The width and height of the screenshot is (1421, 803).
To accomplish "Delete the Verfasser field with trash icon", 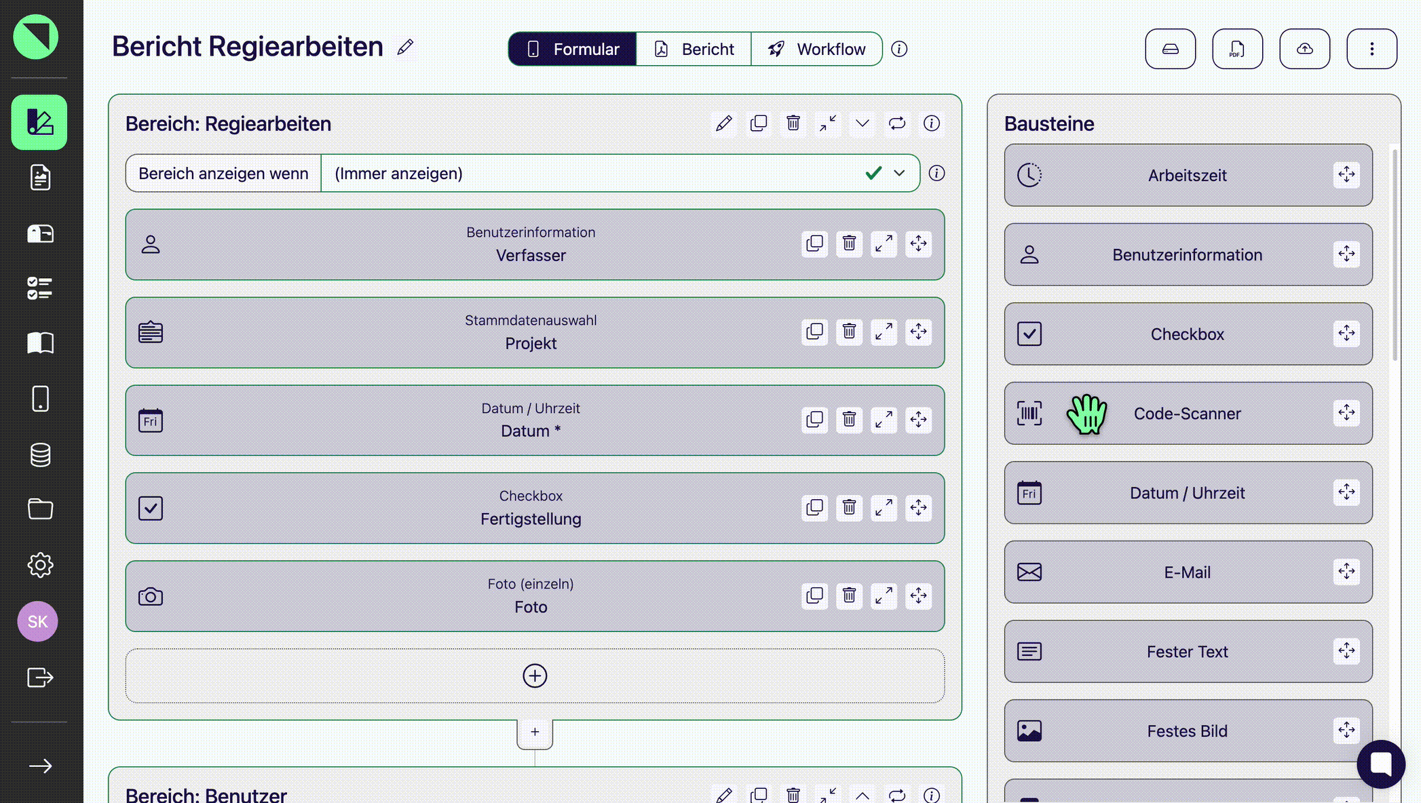I will pyautogui.click(x=849, y=244).
